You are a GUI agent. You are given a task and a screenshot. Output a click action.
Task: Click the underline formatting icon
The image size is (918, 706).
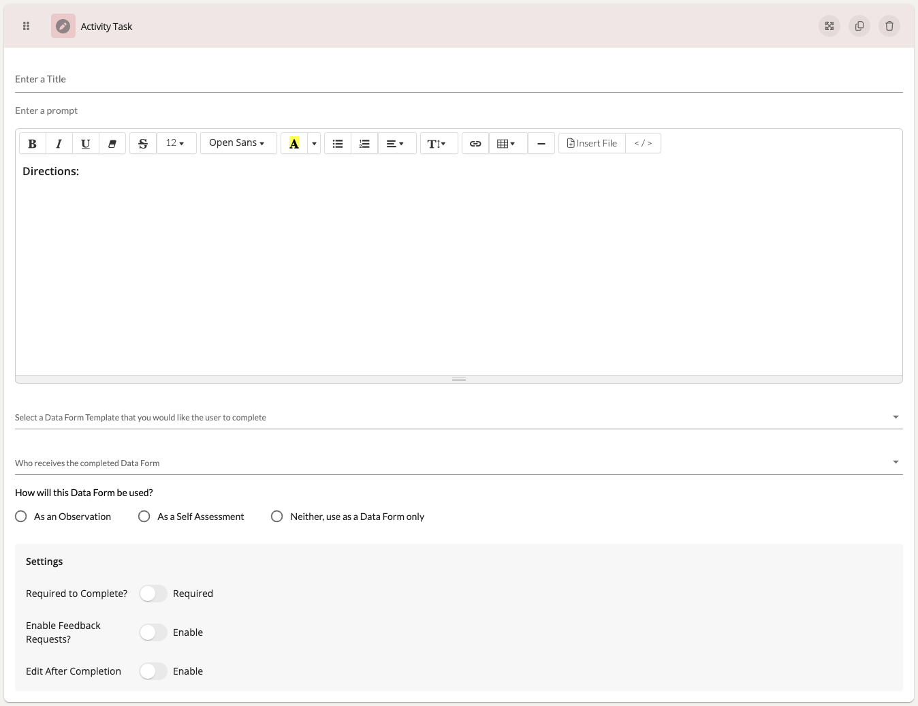(85, 143)
